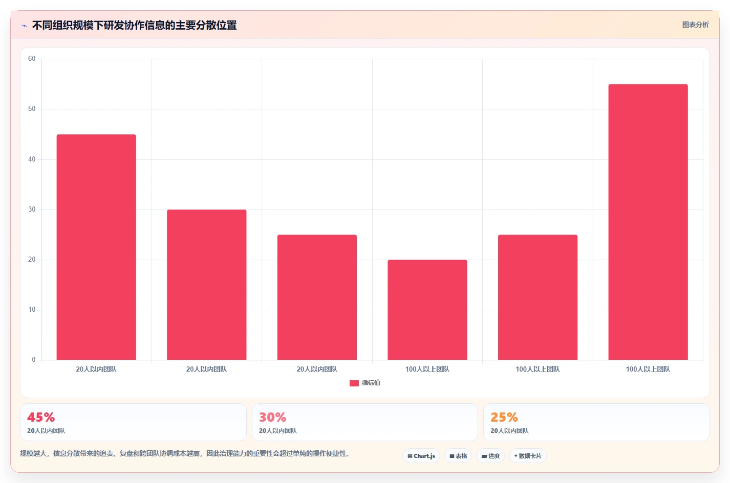Screen dimensions: 730x483
Task: Click the 指标值 legend label
Action: click(371, 383)
